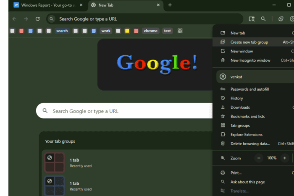This screenshot has width=294, height=196.
Task: Click the page's Search Google or type a URL box
Action: point(124,111)
